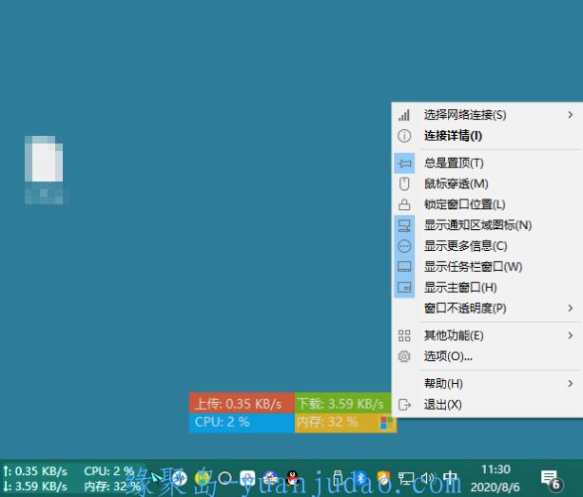Open the QQ penguin icon in taskbar
583x497 pixels.
click(x=293, y=477)
